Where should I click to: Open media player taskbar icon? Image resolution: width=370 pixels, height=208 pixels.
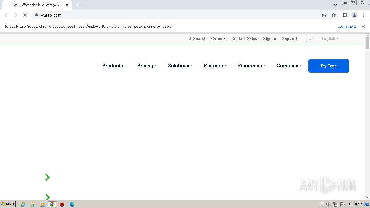coord(42,204)
